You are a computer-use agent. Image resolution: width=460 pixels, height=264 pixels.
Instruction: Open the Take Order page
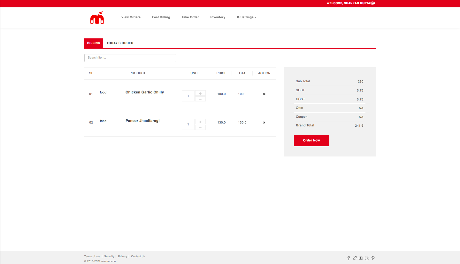tap(190, 17)
